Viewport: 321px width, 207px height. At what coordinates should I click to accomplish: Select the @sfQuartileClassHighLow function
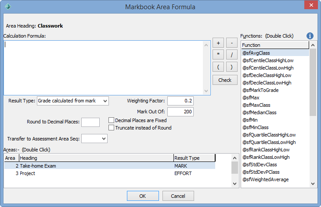(x=275, y=135)
